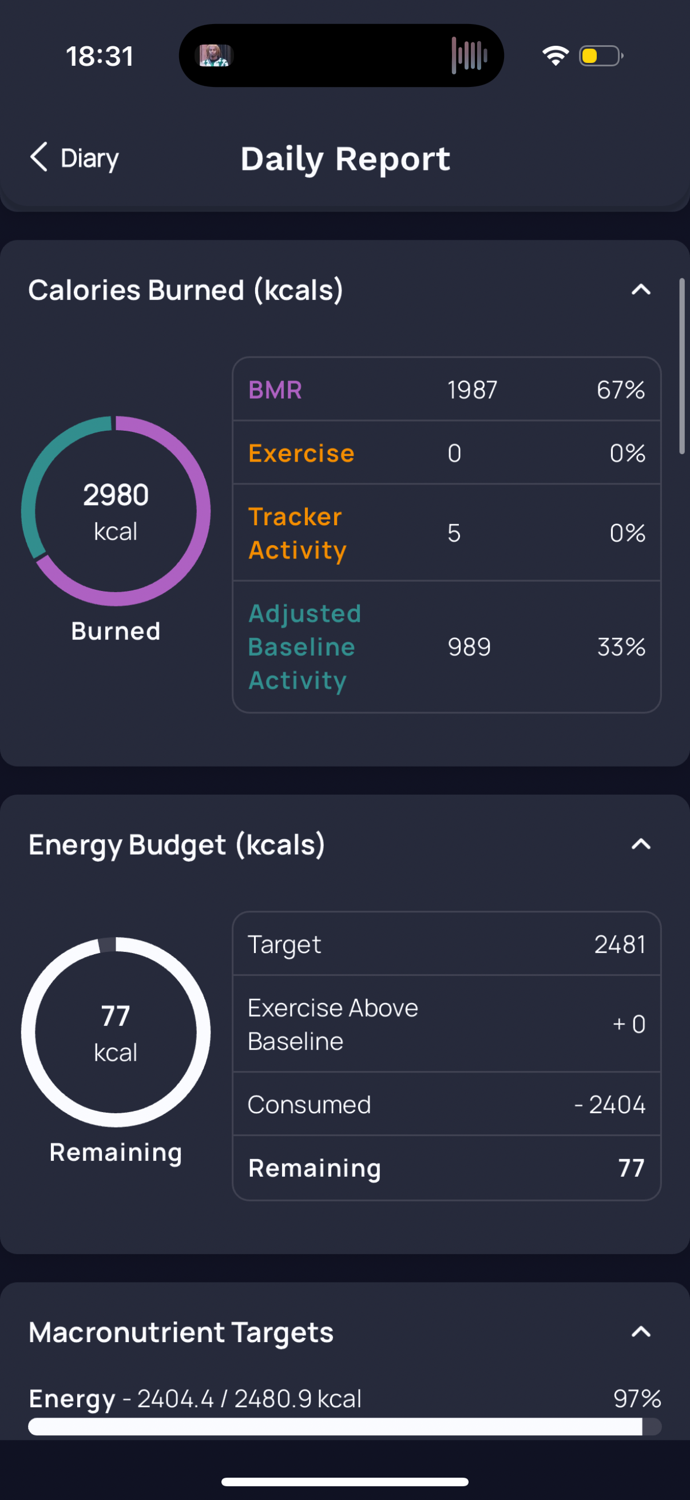This screenshot has height=1500, width=690.
Task: Tap the 2980 kcal Burned ring chart
Action: point(116,511)
